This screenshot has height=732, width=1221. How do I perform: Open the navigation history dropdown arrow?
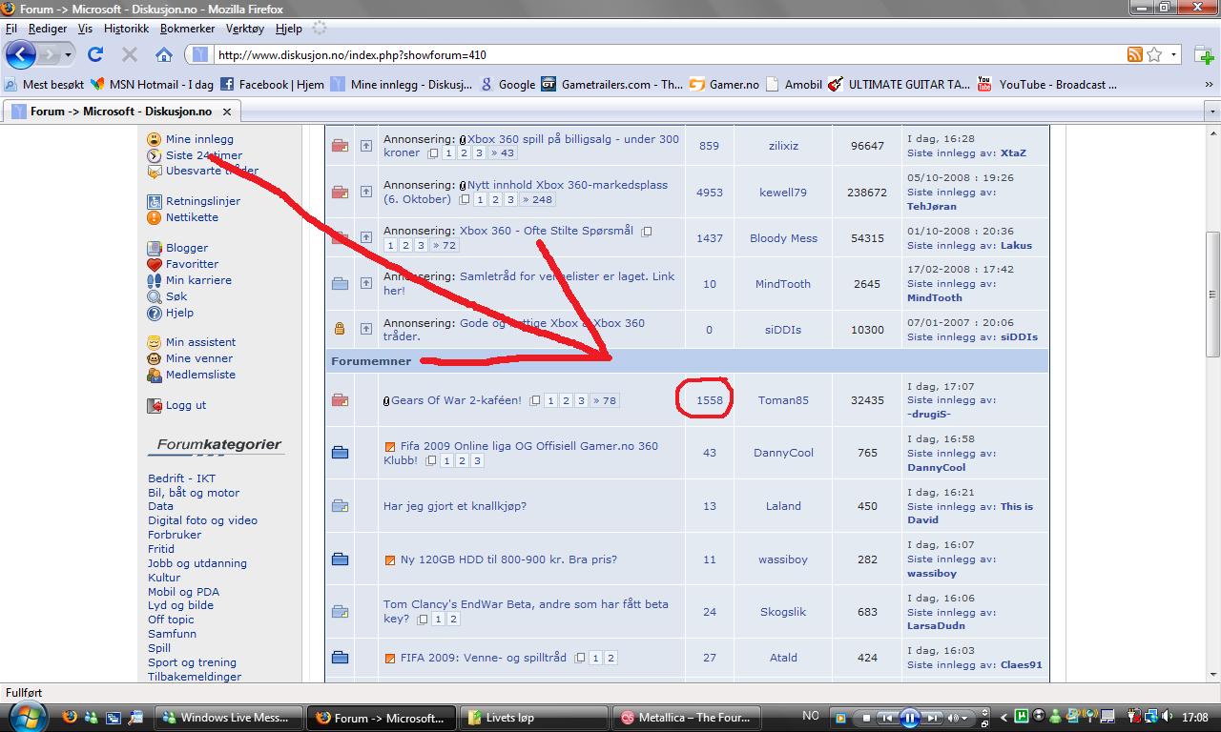(x=68, y=55)
